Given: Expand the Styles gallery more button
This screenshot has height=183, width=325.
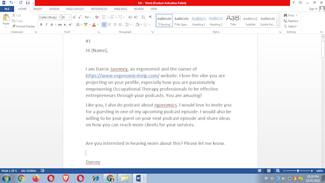Looking at the screenshot, I should tap(278, 25).
